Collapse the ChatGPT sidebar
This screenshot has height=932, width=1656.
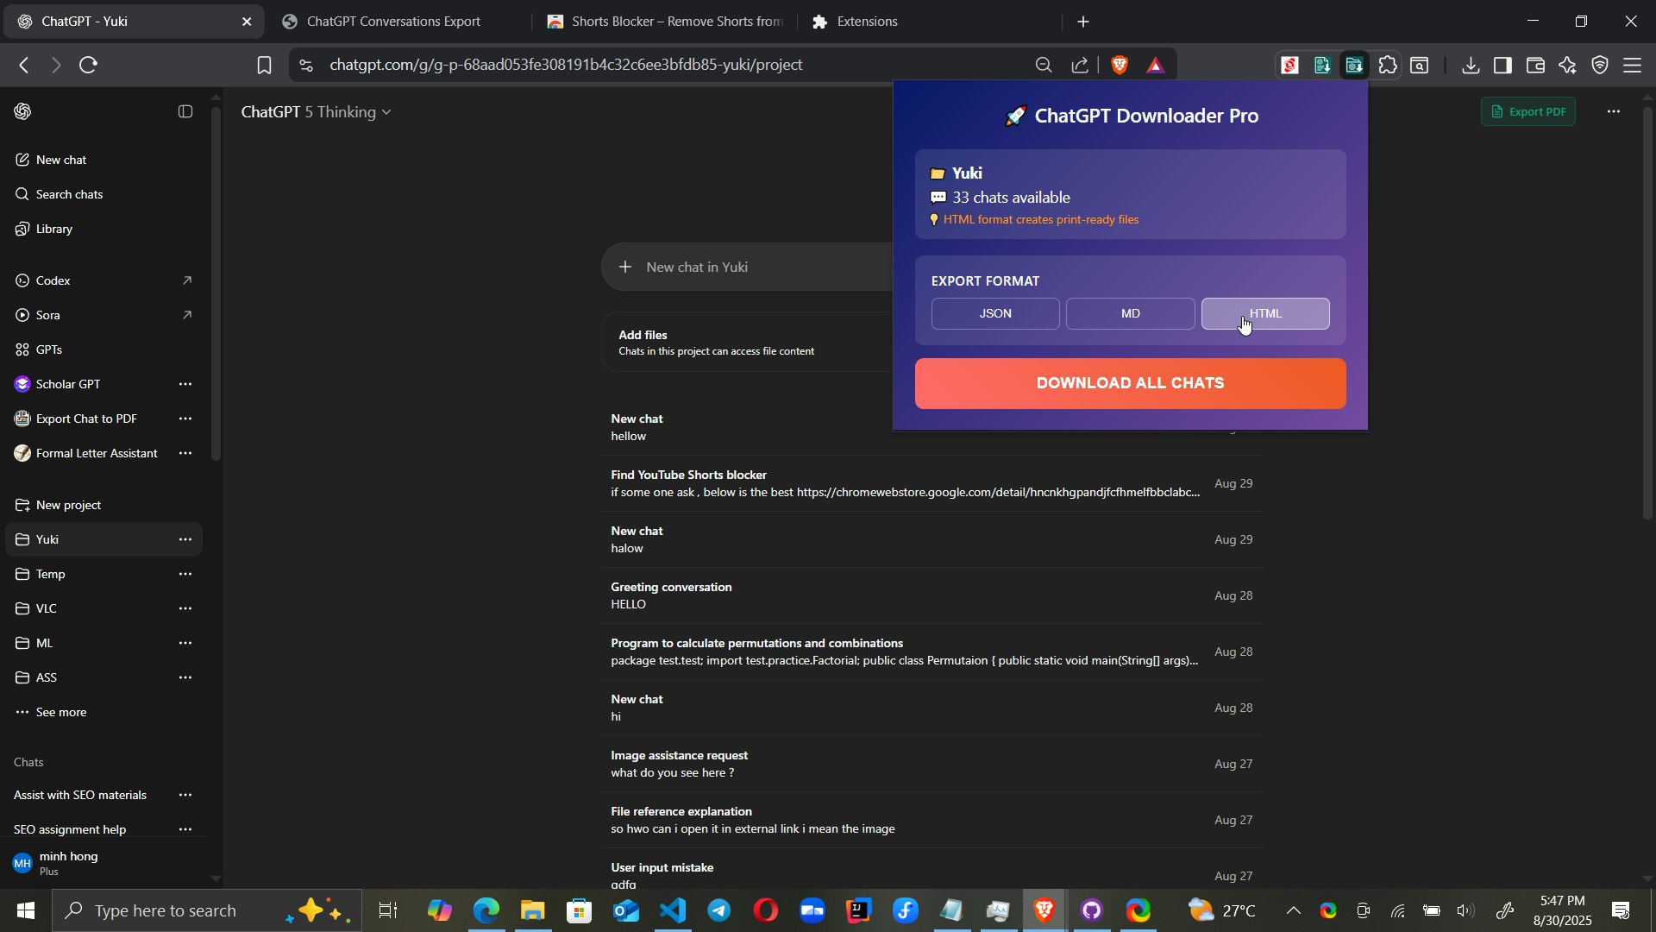pos(185,111)
